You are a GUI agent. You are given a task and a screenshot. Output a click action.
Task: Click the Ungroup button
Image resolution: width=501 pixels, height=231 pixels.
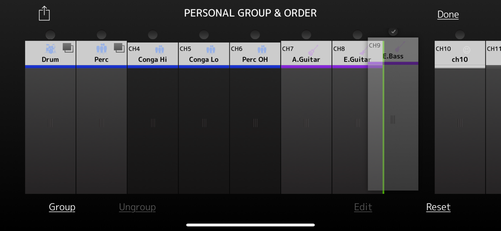point(137,207)
